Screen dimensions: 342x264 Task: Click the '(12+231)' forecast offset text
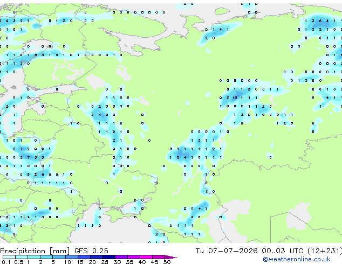tap(325, 251)
